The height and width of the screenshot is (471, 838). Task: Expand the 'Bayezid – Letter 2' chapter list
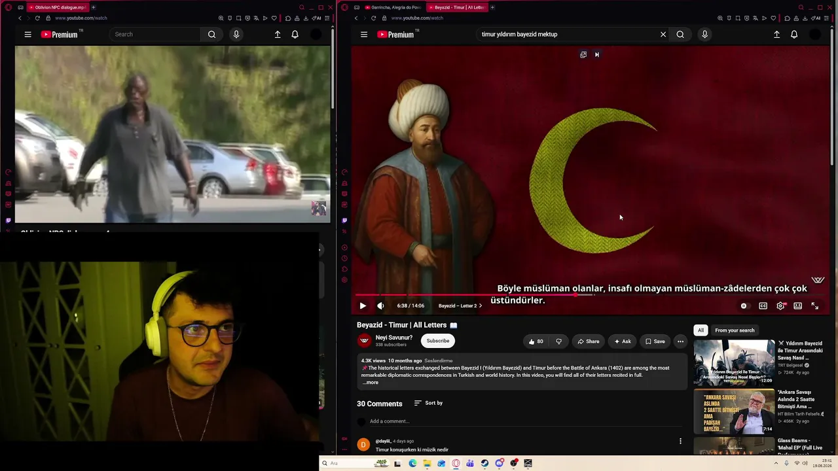click(x=460, y=305)
